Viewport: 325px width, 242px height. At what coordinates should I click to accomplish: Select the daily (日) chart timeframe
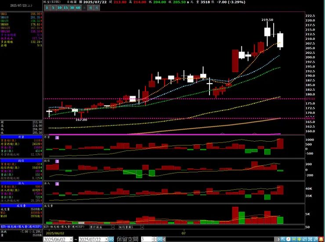[x=84, y=7]
